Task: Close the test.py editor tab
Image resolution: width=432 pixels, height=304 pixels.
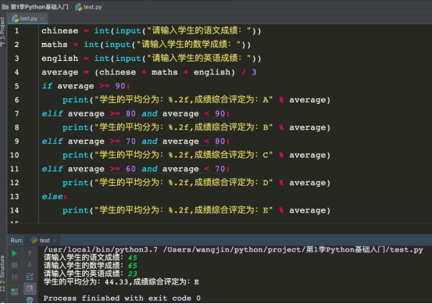Action: (x=42, y=19)
